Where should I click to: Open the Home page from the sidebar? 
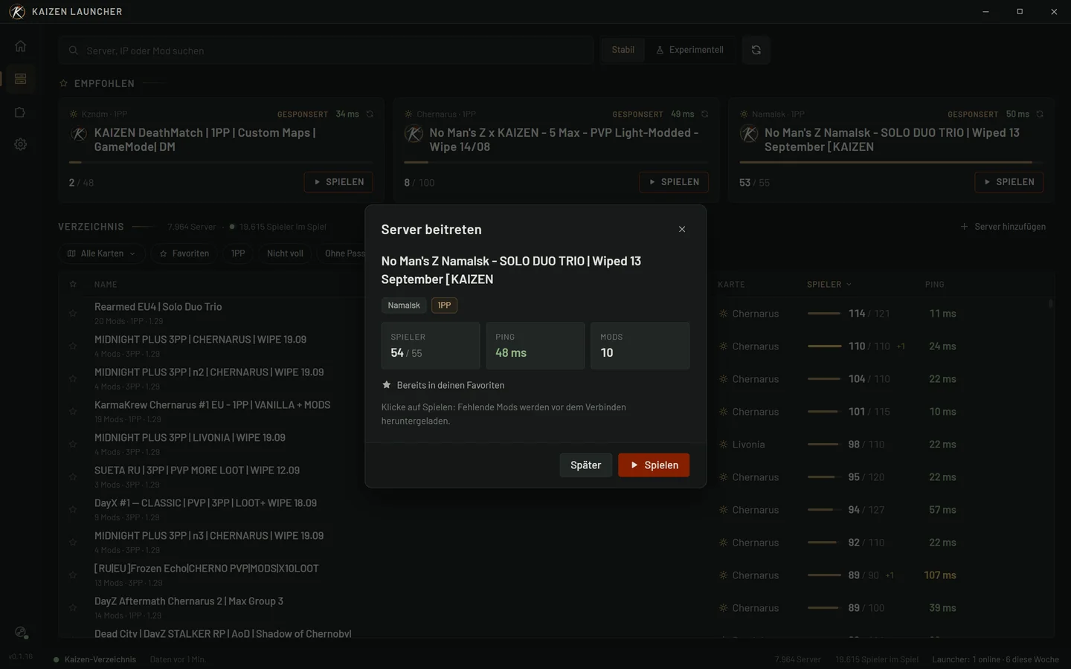tap(20, 46)
